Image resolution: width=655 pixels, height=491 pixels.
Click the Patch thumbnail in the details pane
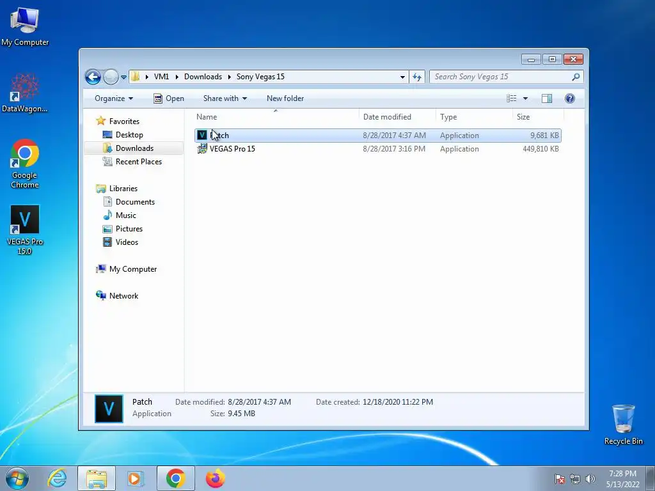pos(109,409)
